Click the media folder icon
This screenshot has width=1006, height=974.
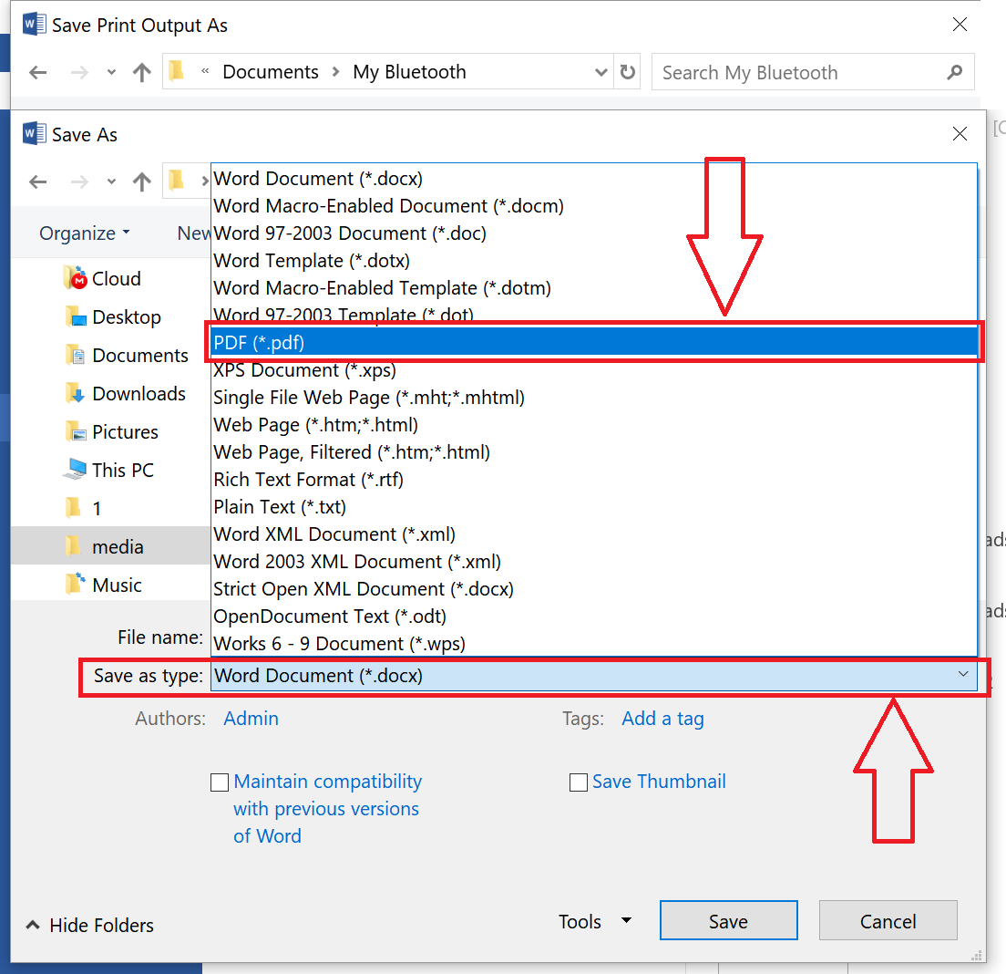click(73, 545)
